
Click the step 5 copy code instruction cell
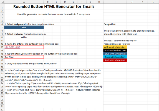(31, 64)
